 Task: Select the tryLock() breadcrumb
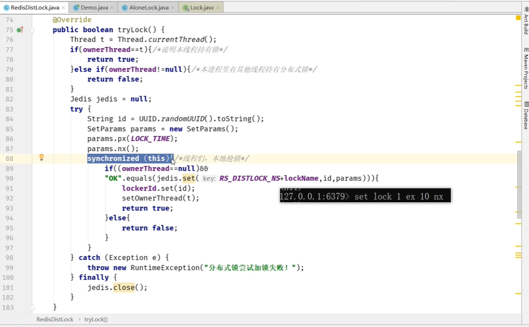(x=96, y=319)
